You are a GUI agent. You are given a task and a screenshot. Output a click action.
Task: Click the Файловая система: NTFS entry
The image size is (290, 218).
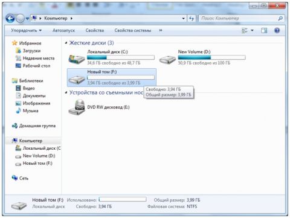click(172, 207)
